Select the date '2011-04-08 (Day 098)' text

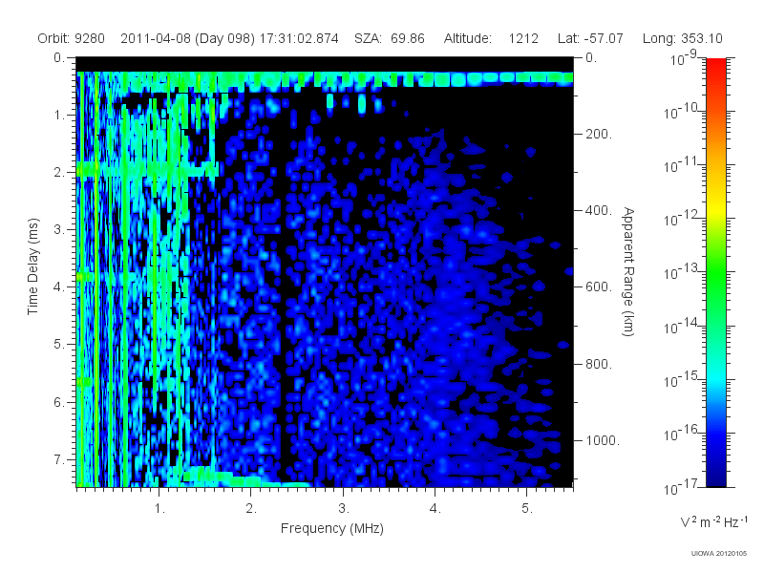(187, 38)
